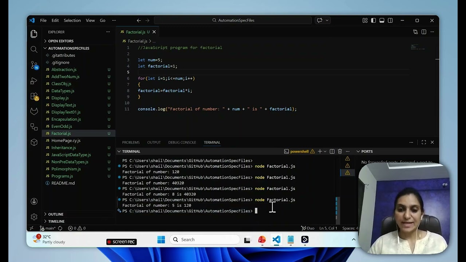This screenshot has width=466, height=262.
Task: Open the new terminal launch profile dropdown
Action: point(325,151)
